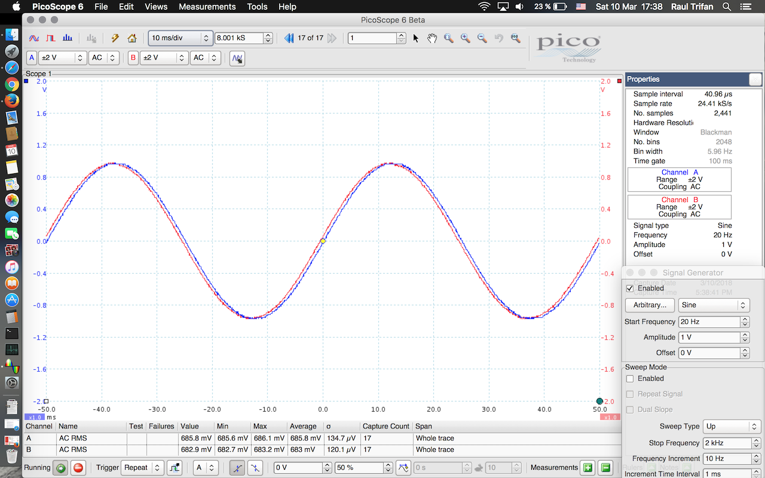This screenshot has height=478, width=765.
Task: Open the timebase 10 ms/div dropdown
Action: [x=180, y=38]
